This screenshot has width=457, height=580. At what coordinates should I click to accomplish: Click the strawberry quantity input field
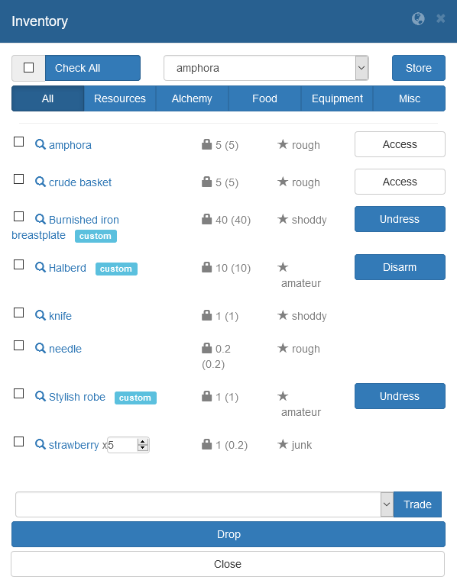click(x=123, y=445)
